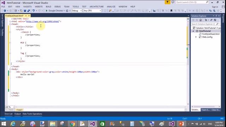Click the Undo arrow icon
The height and width of the screenshot is (127, 226).
click(x=34, y=11)
